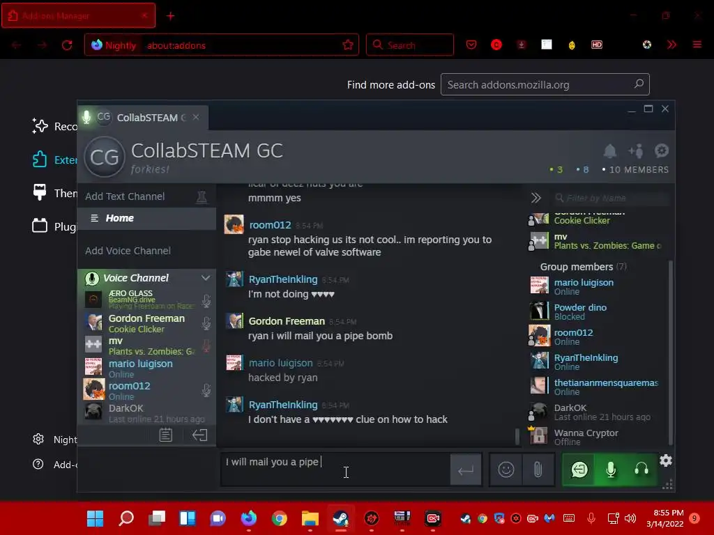Open a new Firefox tab with plus
Viewport: 714px width, 535px height.
pos(170,16)
